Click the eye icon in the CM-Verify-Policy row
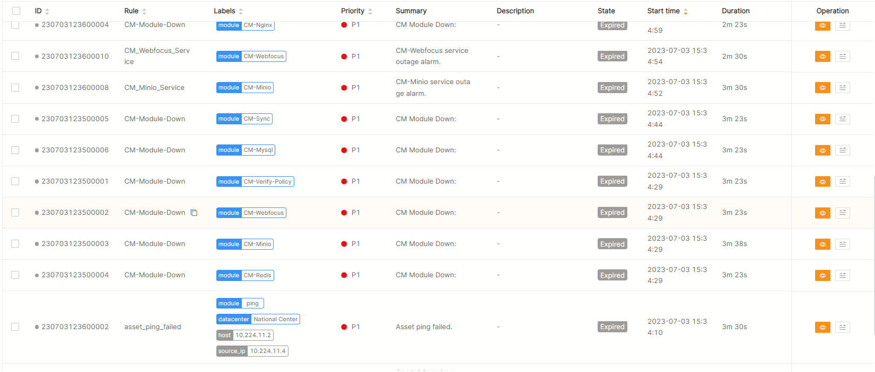This screenshot has width=875, height=372. point(822,182)
